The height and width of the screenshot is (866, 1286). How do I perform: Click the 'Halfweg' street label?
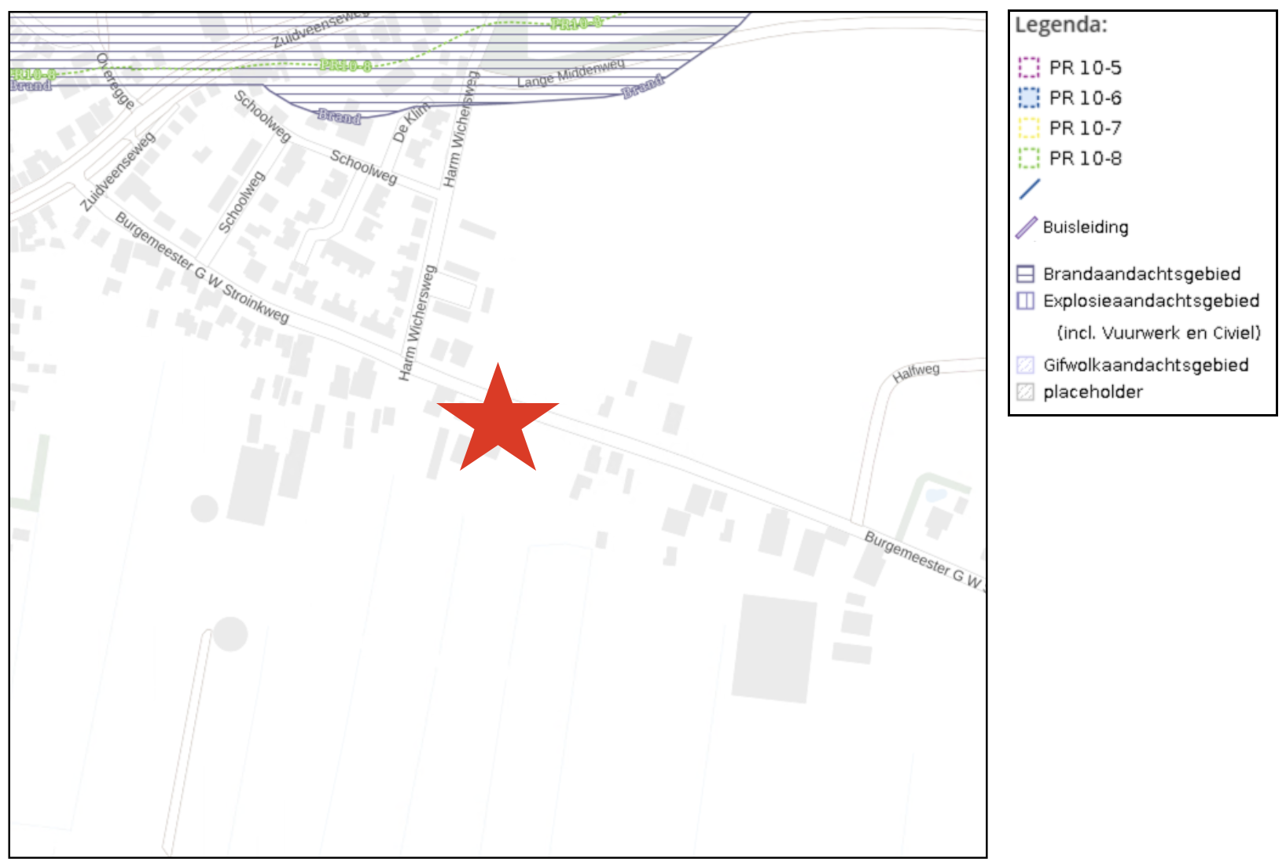click(x=916, y=373)
